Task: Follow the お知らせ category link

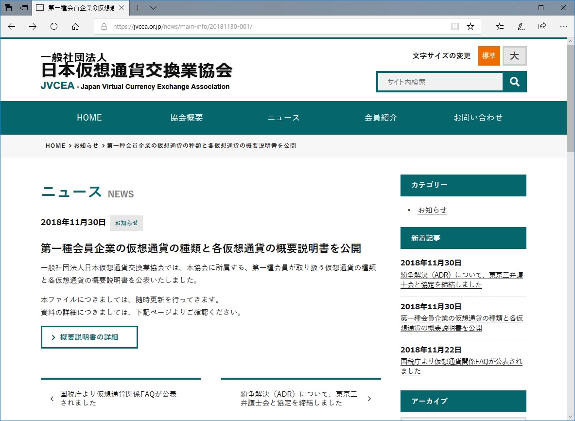Action: (432, 210)
